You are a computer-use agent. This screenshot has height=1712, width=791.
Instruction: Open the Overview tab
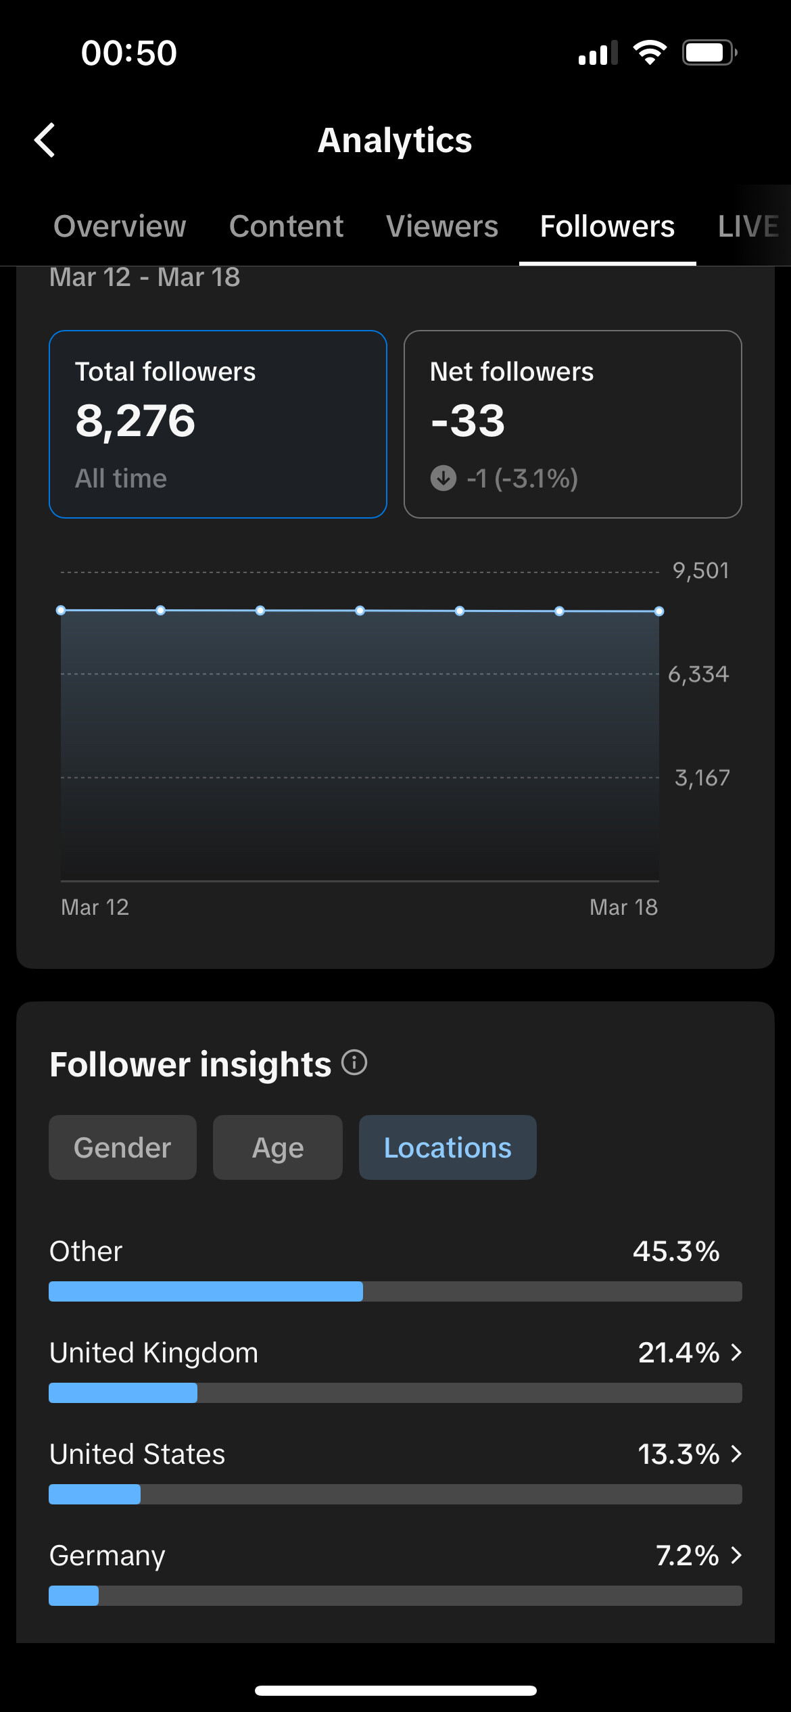(120, 226)
